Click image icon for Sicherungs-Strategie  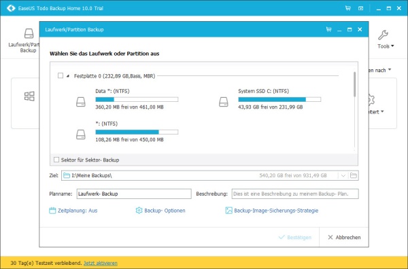[x=228, y=211]
